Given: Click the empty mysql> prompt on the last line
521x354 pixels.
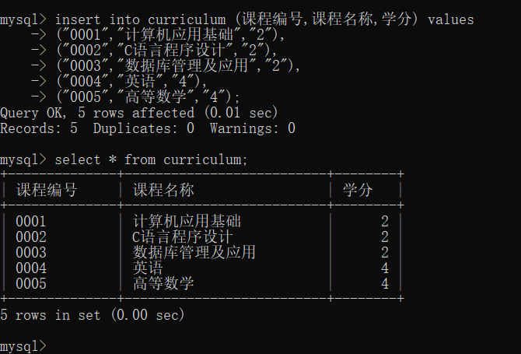Looking at the screenshot, I should pos(23,345).
